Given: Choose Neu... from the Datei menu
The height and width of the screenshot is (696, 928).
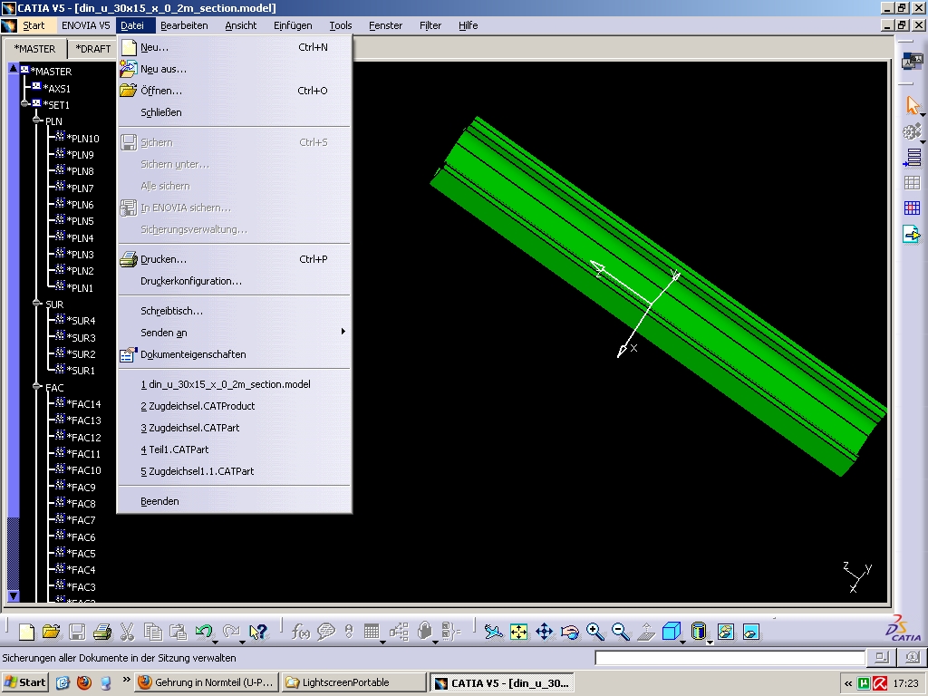Looking at the screenshot, I should pos(235,47).
